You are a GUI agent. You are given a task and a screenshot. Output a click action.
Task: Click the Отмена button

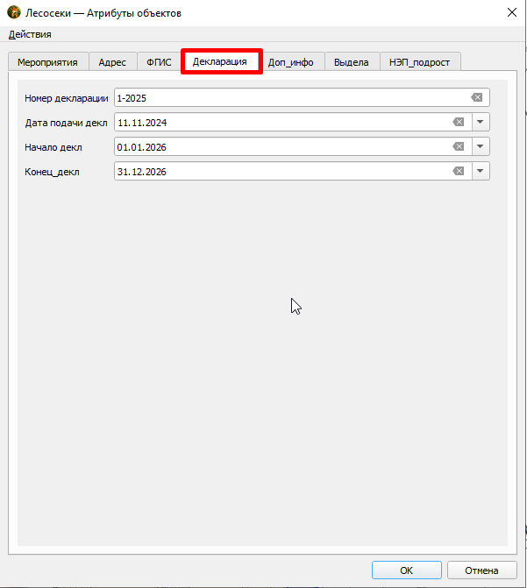[x=481, y=570]
